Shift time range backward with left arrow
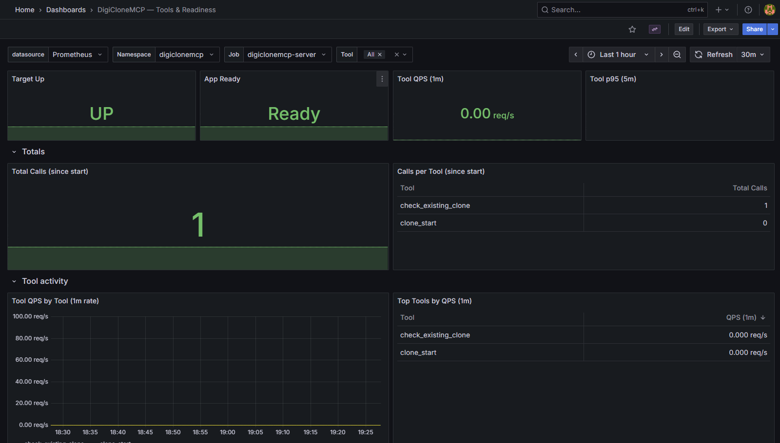The width and height of the screenshot is (780, 443). (x=576, y=55)
